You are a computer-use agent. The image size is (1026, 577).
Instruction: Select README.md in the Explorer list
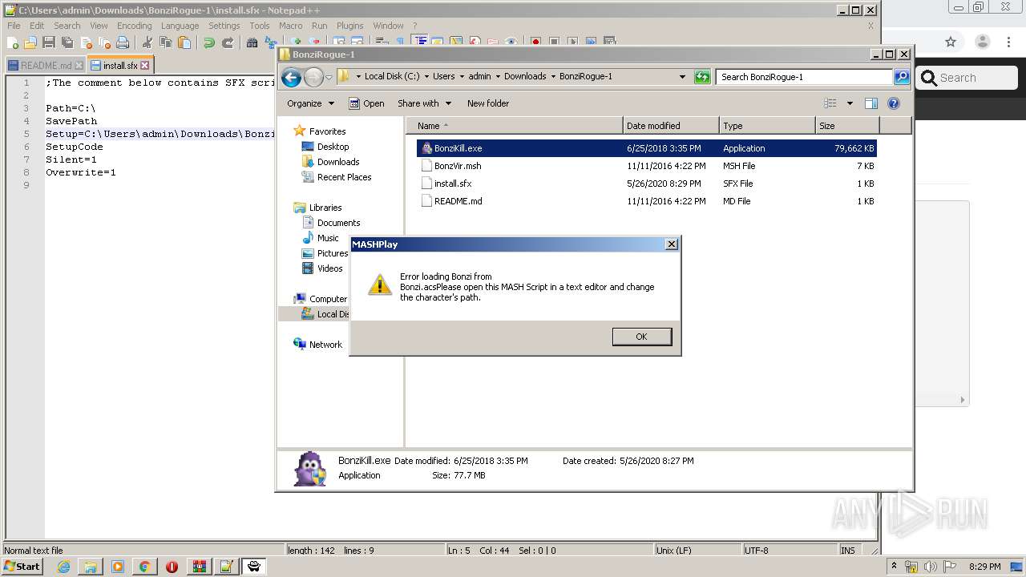coord(646,201)
